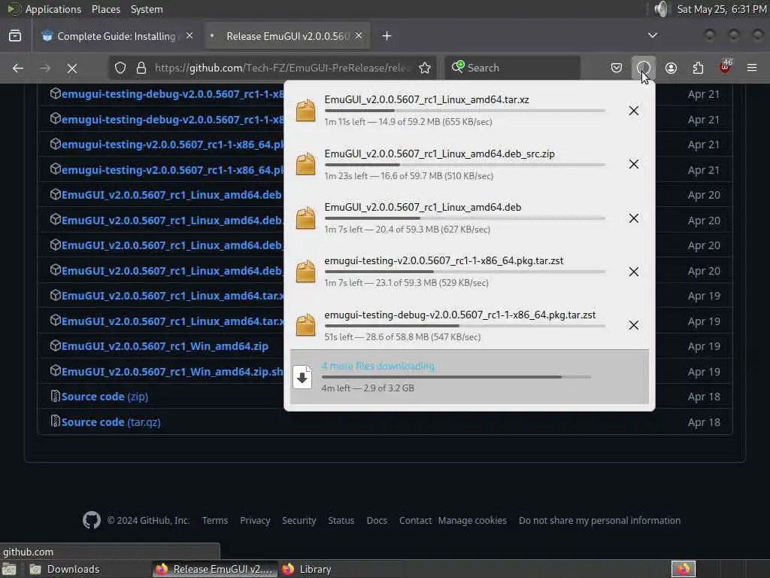770x578 pixels.
Task: Open Contact footer link
Action: (x=415, y=521)
